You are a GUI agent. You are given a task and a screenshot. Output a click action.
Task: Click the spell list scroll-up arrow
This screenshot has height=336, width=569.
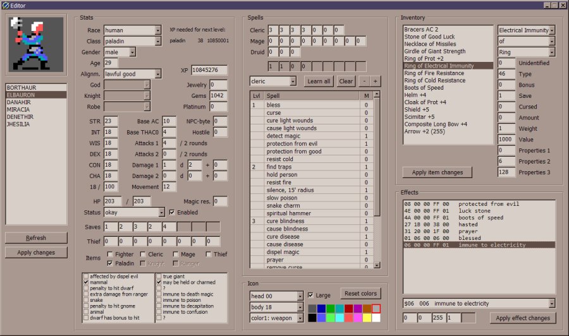377,94
